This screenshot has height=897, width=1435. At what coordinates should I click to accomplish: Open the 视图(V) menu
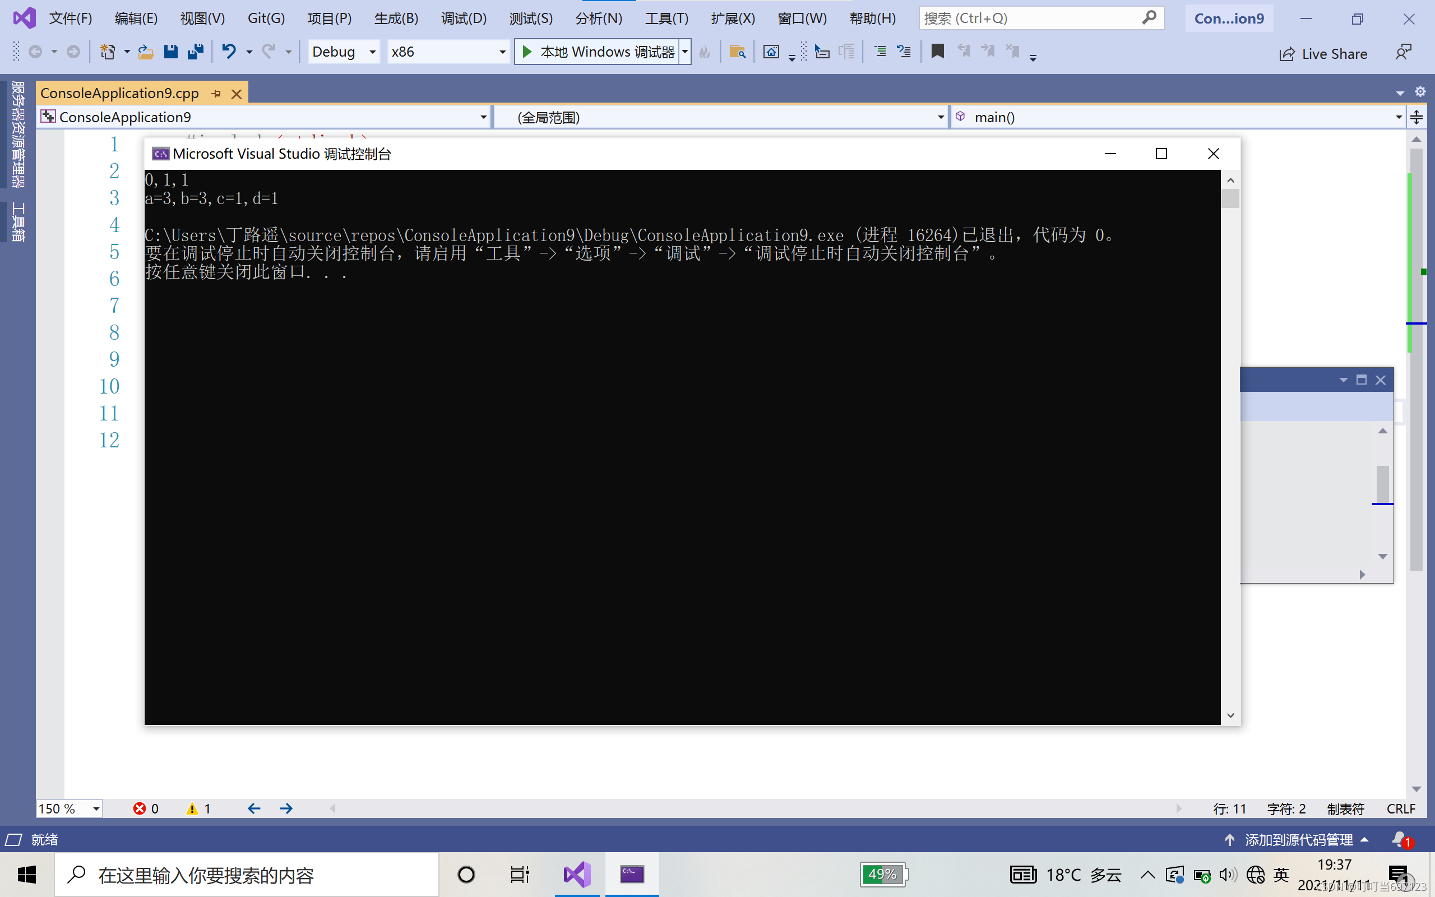coord(202,19)
